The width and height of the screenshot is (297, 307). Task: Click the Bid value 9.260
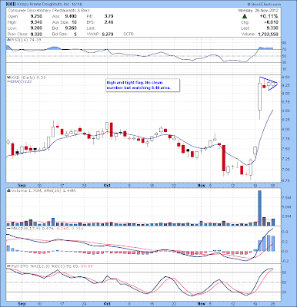[x=71, y=28]
